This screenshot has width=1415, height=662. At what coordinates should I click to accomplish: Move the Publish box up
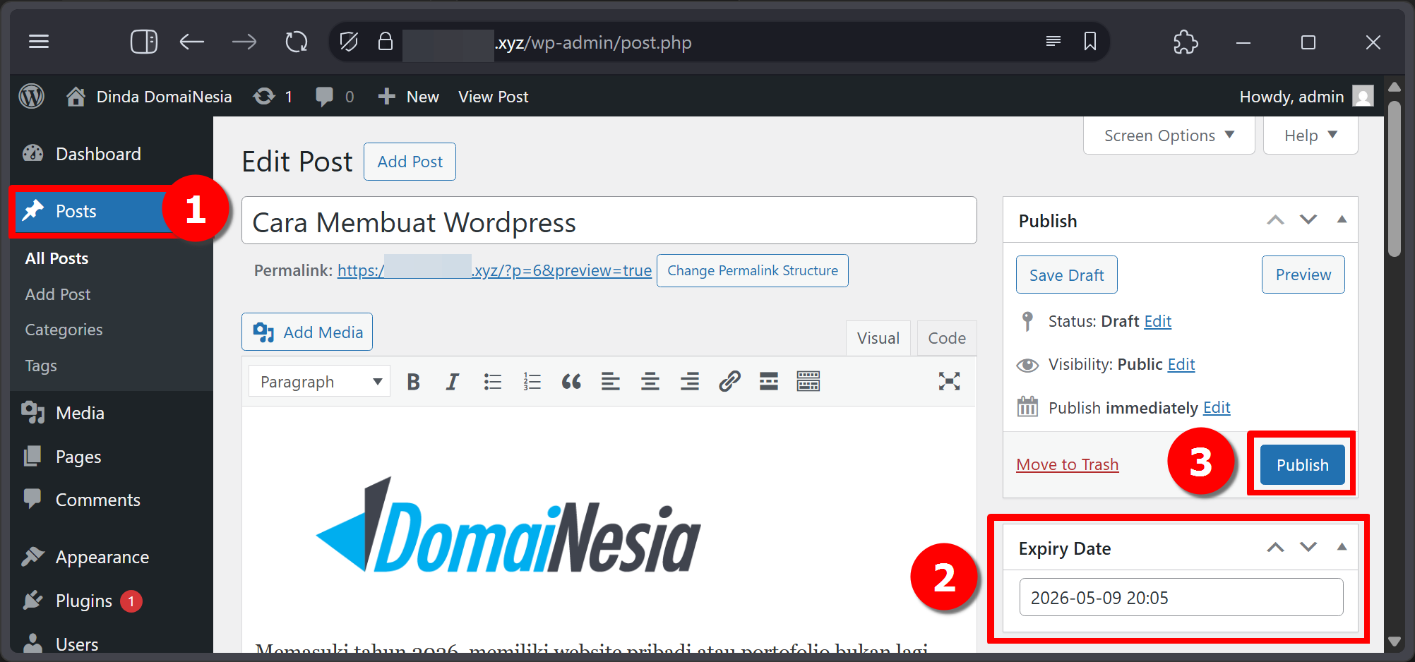pos(1275,220)
